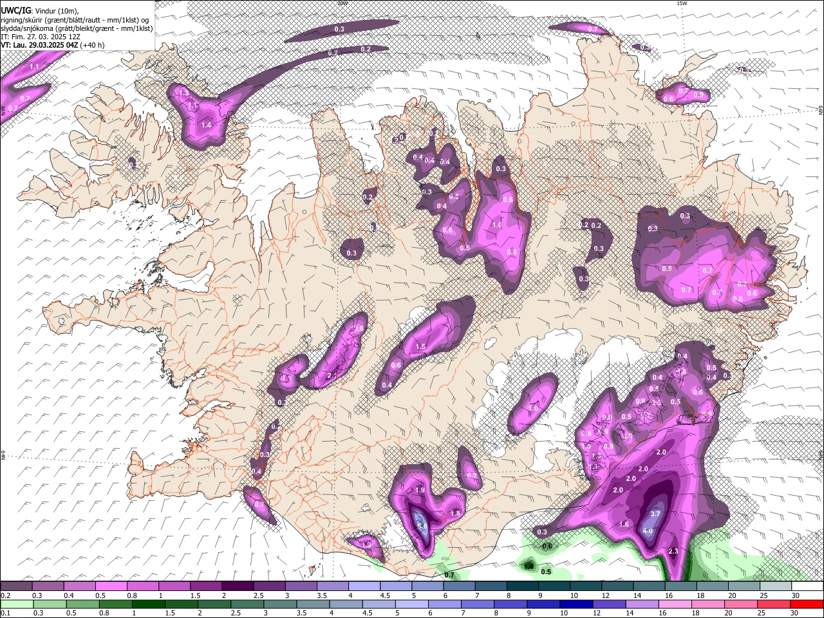Pick the light lavender upper swatch starting at 4
The width and height of the screenshot is (824, 618).
tap(364, 586)
